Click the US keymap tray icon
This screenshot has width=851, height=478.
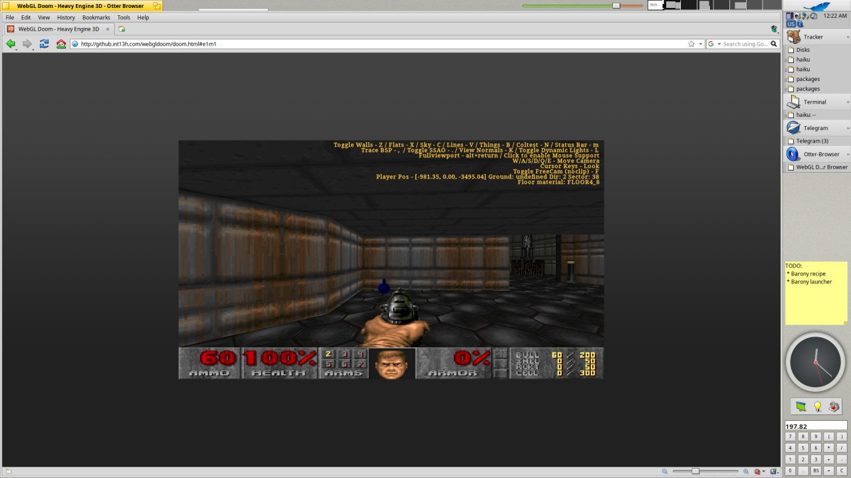(x=791, y=24)
